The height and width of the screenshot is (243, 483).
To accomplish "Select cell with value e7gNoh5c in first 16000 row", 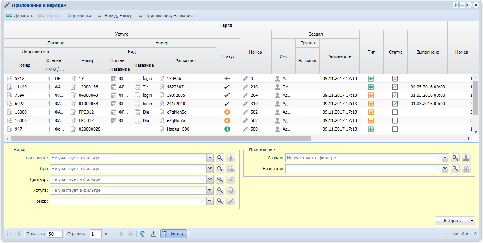I will [186, 112].
